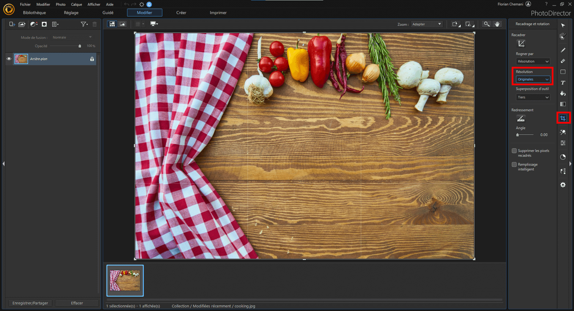
Task: Click the Straighten tool icon under Redressement
Action: [x=521, y=119]
